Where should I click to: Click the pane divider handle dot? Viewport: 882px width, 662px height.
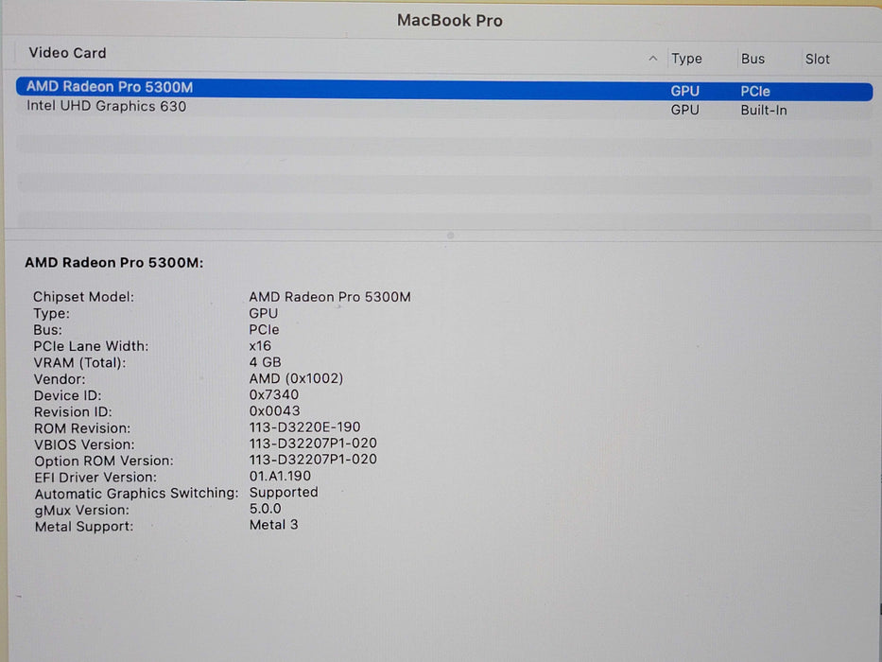[450, 235]
